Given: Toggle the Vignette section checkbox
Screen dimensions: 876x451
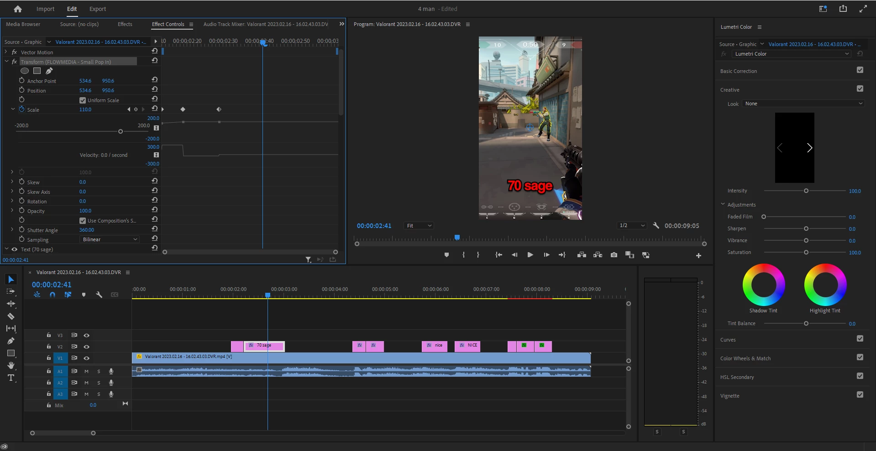Looking at the screenshot, I should coord(860,395).
